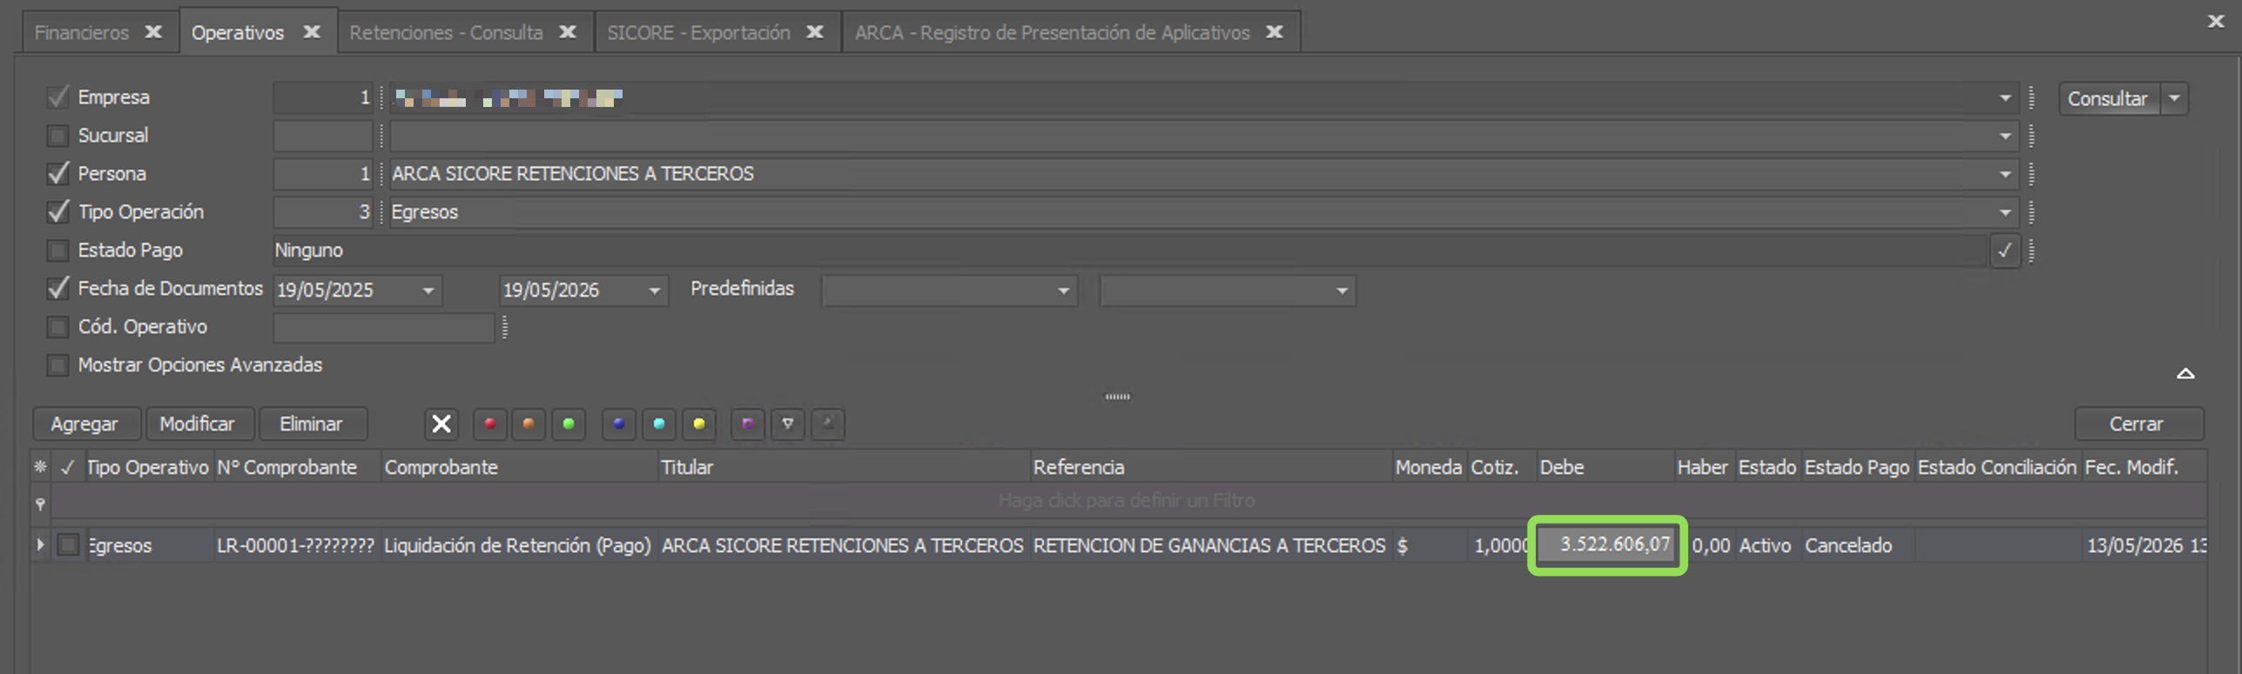Click the dotted grip beside Sucursal dropdown
The height and width of the screenshot is (674, 2242).
point(2031,136)
